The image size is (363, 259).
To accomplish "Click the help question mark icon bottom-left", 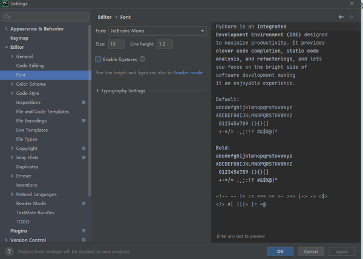I will [9, 251].
